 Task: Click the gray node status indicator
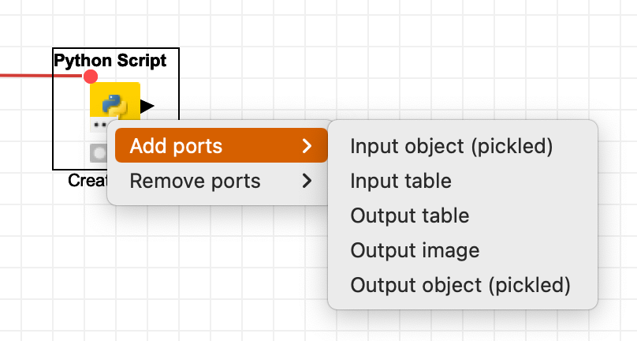pyautogui.click(x=98, y=153)
